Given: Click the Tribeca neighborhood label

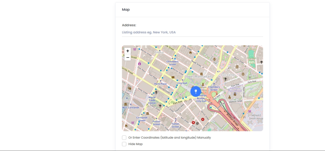Looking at the screenshot, I should [x=159, y=52].
